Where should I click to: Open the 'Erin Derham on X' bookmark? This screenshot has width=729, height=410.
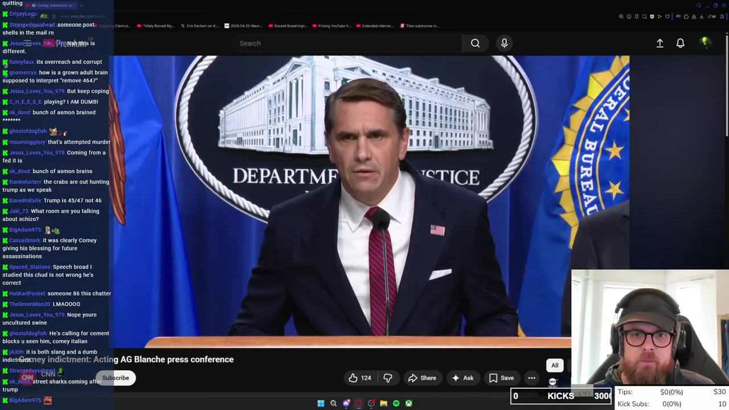(199, 26)
